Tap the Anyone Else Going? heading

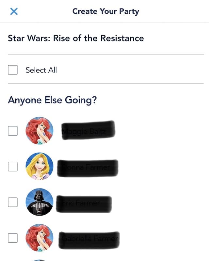52,100
